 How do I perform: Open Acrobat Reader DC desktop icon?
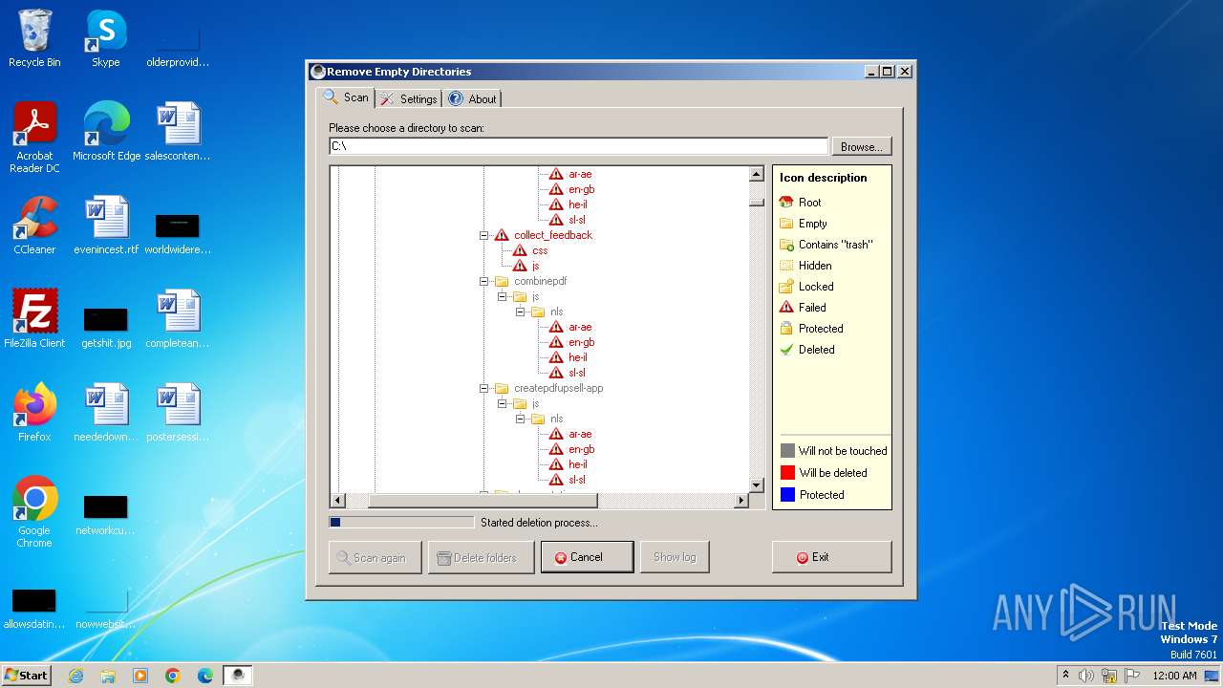tap(34, 138)
